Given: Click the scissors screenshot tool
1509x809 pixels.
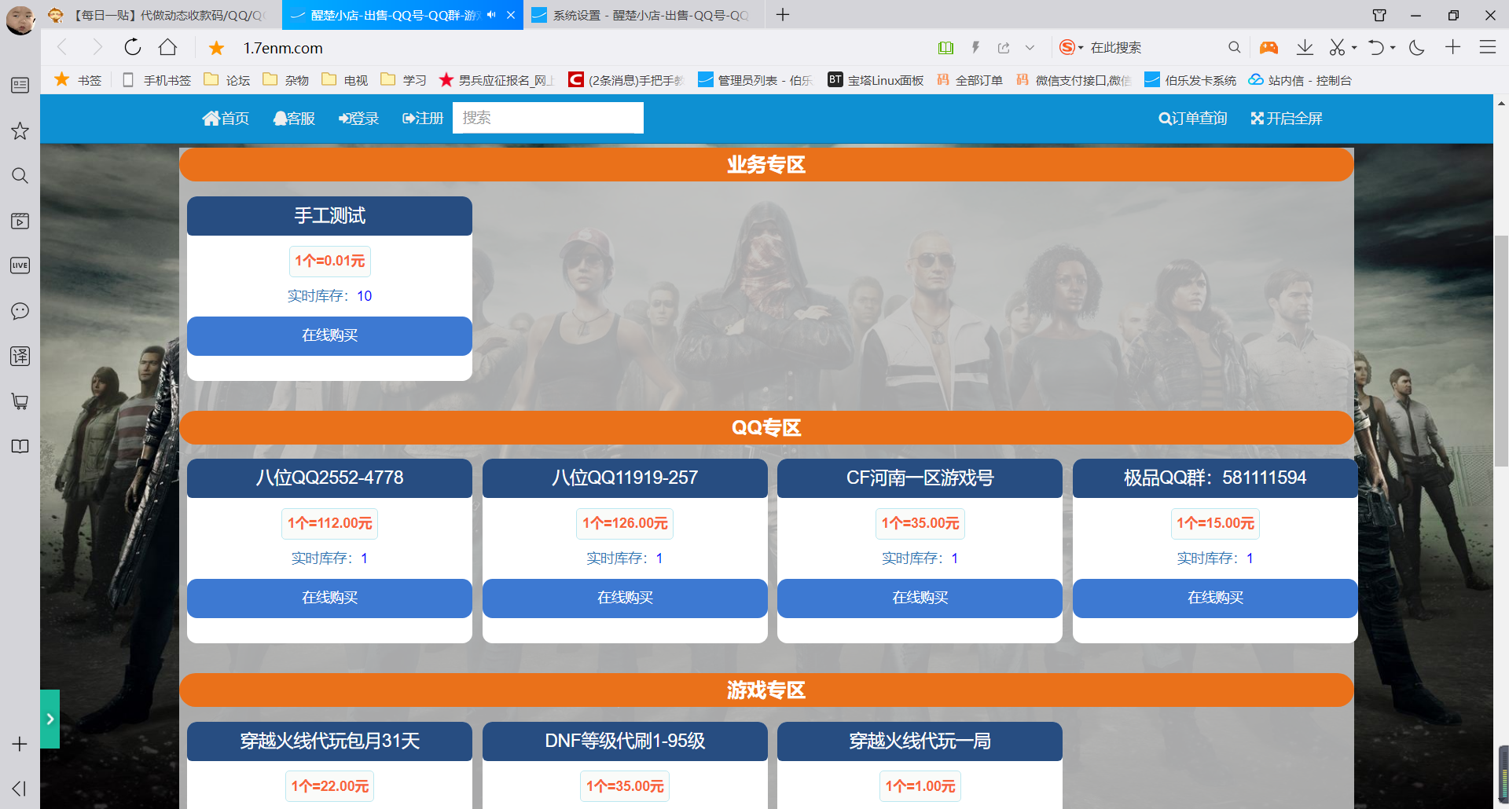Looking at the screenshot, I should coord(1337,47).
